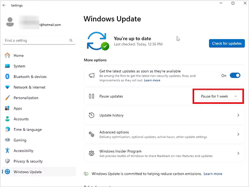Screen dimensions: 249x187
Task: Turn off Get the latest updates toggle
Action: (235, 75)
